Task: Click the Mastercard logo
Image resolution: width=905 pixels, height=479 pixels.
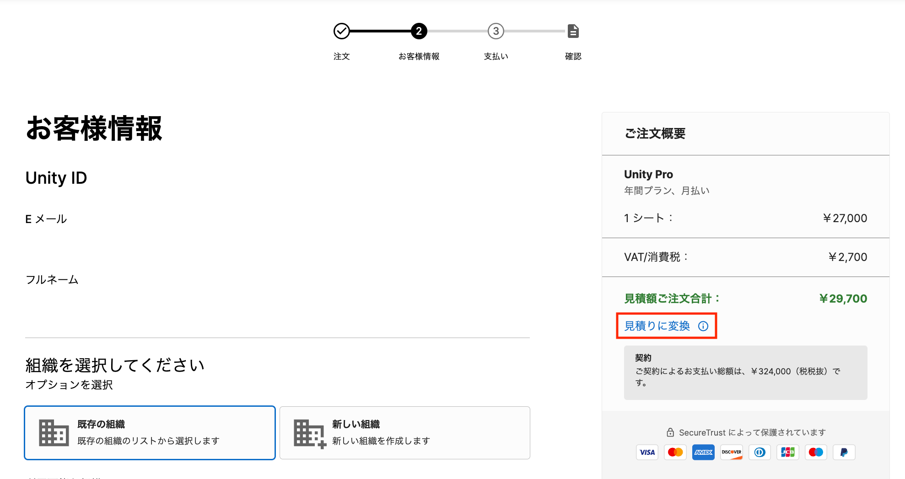Action: tap(675, 452)
